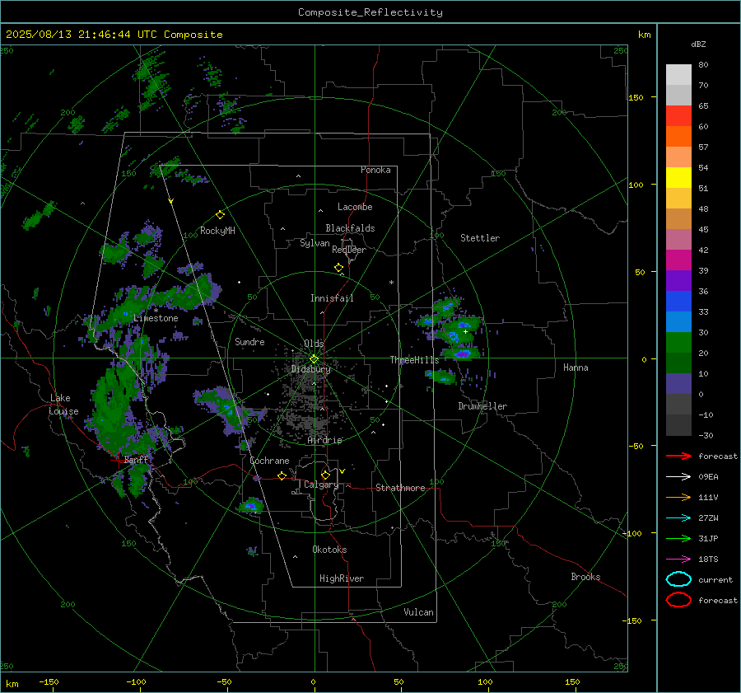Click the Stettler label
The height and width of the screenshot is (693, 741).
480,238
